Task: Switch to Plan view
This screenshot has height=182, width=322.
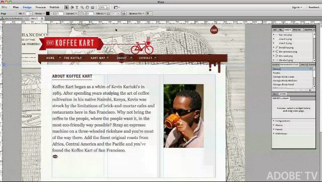Action: 16,7
